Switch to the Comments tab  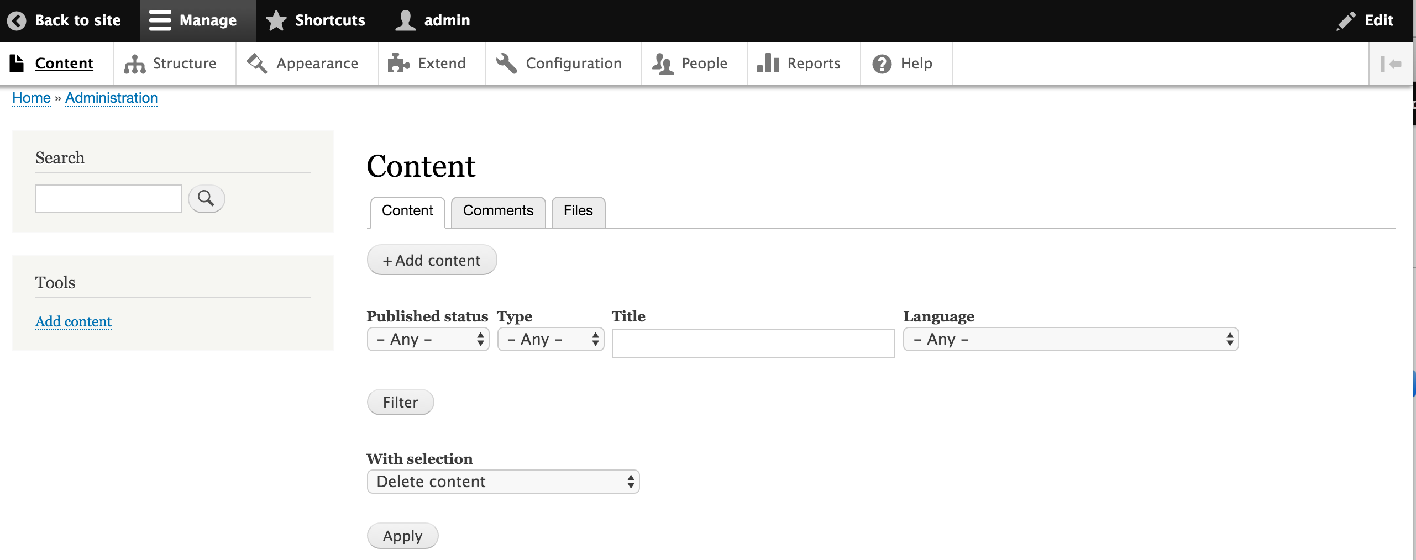pos(497,212)
